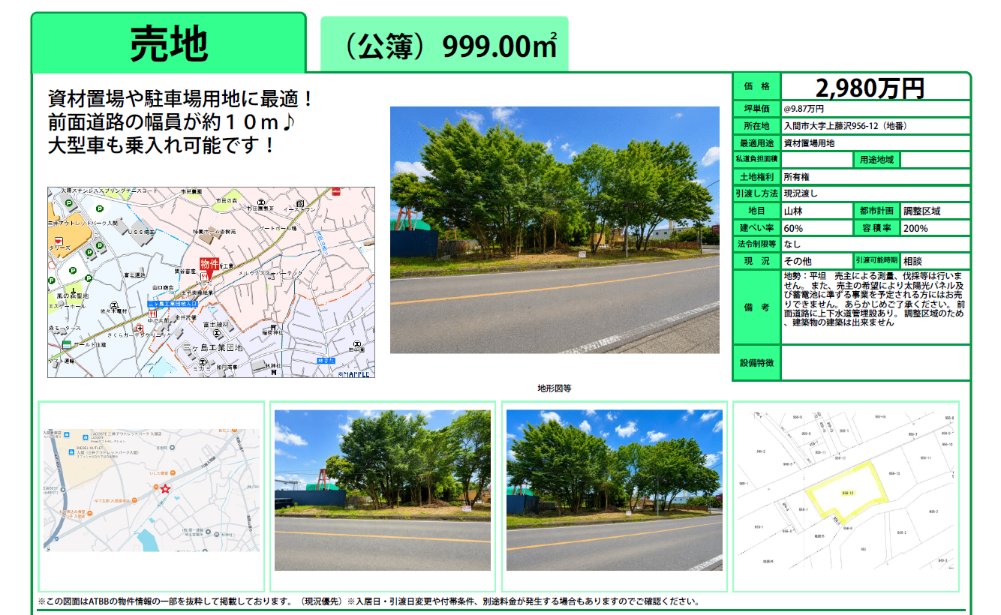This screenshot has height=615, width=1001.
Task: Click the 容積率 label cell
Action: (x=876, y=228)
